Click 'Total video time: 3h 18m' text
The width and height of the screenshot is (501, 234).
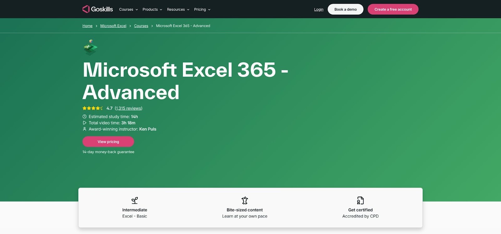pos(112,123)
